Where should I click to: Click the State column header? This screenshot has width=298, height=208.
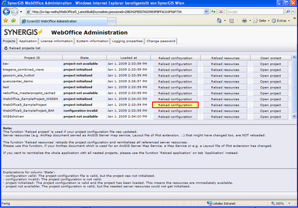pyautogui.click(x=84, y=58)
